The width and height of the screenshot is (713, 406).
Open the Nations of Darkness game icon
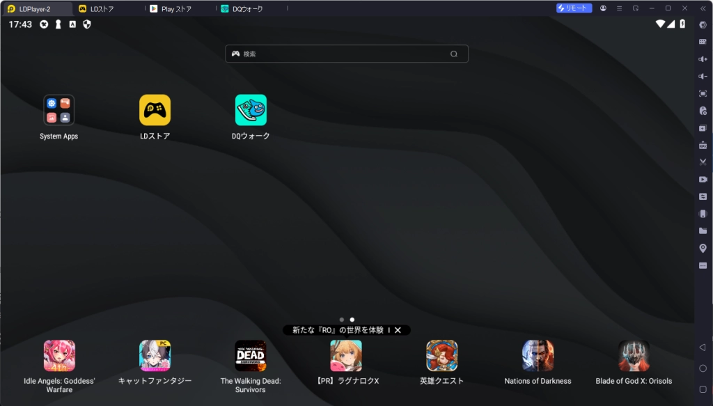(x=538, y=356)
